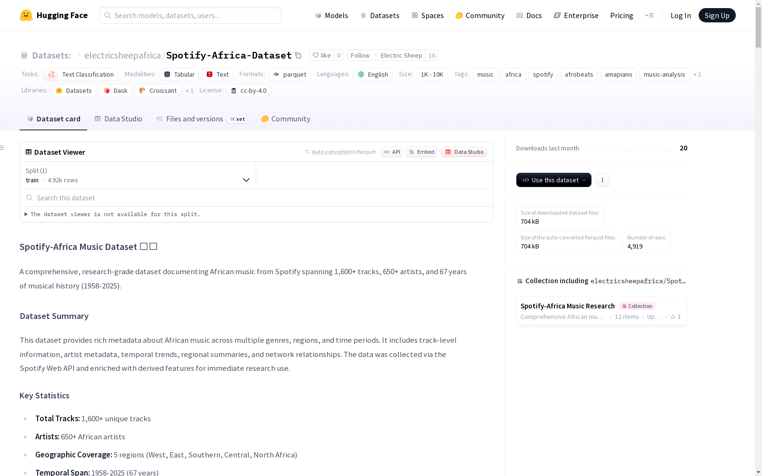Viewport: 762px width, 476px height.
Task: Open Enterprise in the top navigation
Action: pos(576,15)
